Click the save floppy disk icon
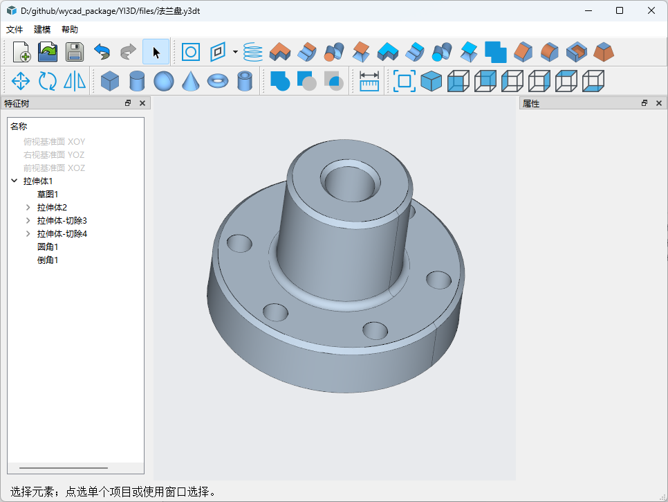668x502 pixels. point(75,52)
